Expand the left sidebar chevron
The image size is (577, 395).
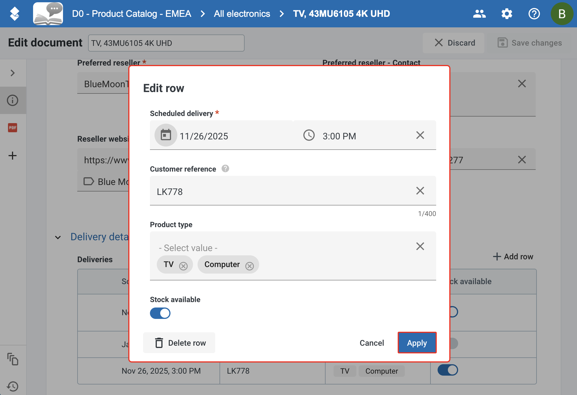point(13,73)
